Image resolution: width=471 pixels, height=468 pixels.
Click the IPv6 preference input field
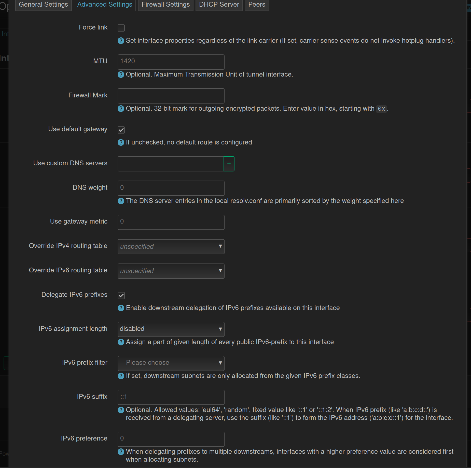pyautogui.click(x=171, y=439)
